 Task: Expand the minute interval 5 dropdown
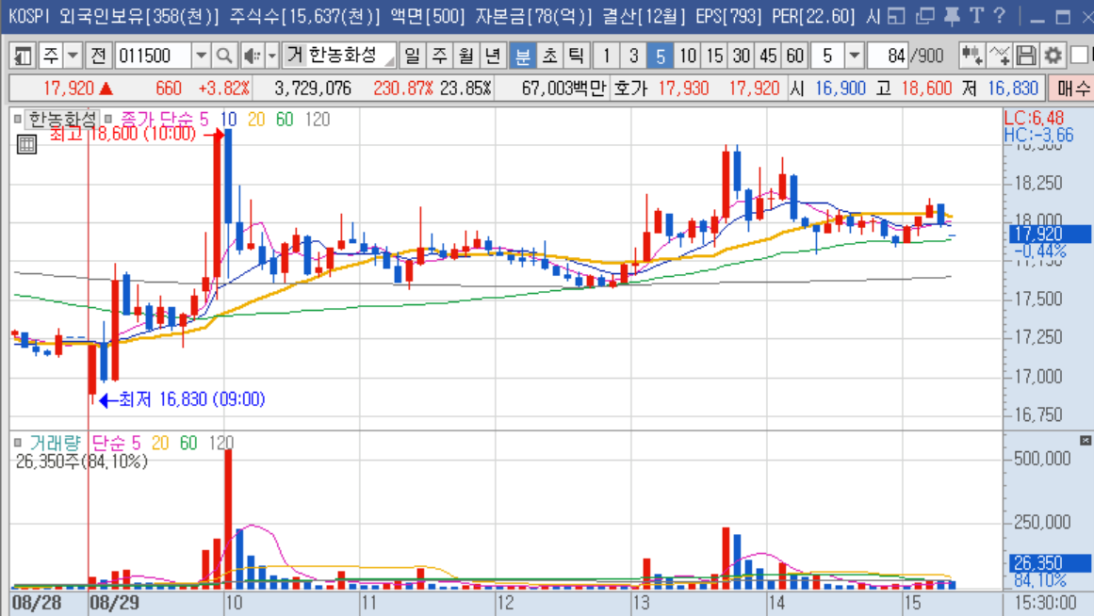[x=855, y=56]
